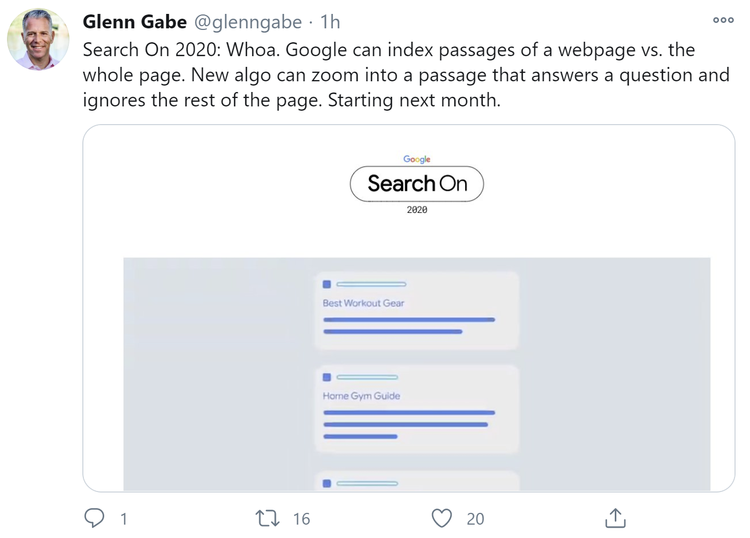This screenshot has height=538, width=750.
Task: Expand the retweet action to see quote options
Action: point(267,517)
